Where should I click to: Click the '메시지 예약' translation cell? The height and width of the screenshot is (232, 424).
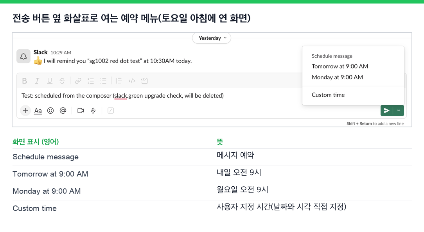click(235, 155)
